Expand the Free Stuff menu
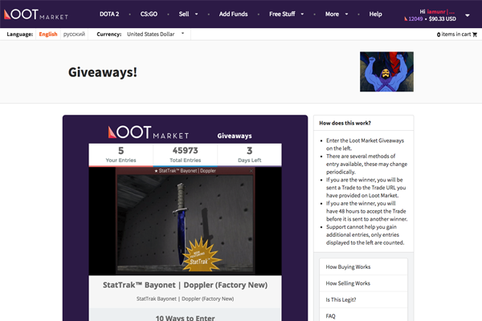This screenshot has width=482, height=321. tap(286, 14)
